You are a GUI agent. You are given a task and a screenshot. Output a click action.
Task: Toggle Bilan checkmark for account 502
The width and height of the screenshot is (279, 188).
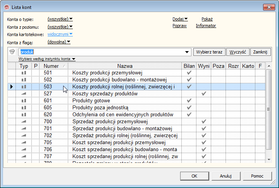pyautogui.click(x=189, y=79)
